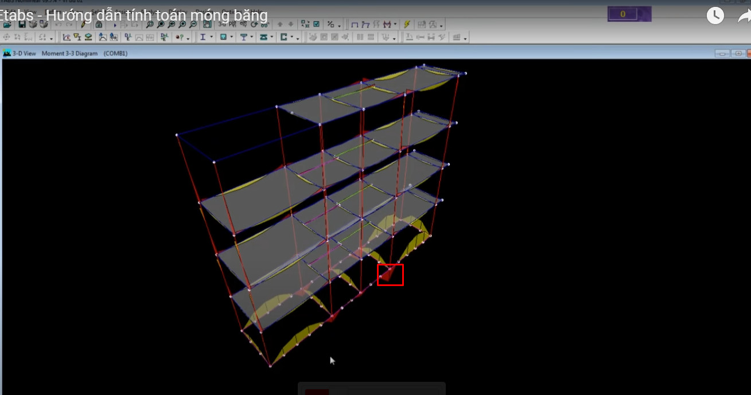Image resolution: width=751 pixels, height=395 pixels.
Task: Click the zoom out magnifier icon
Action: pyautogui.click(x=193, y=25)
